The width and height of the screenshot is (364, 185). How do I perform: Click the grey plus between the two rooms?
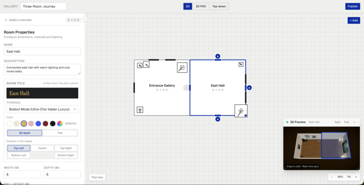(x=186, y=88)
